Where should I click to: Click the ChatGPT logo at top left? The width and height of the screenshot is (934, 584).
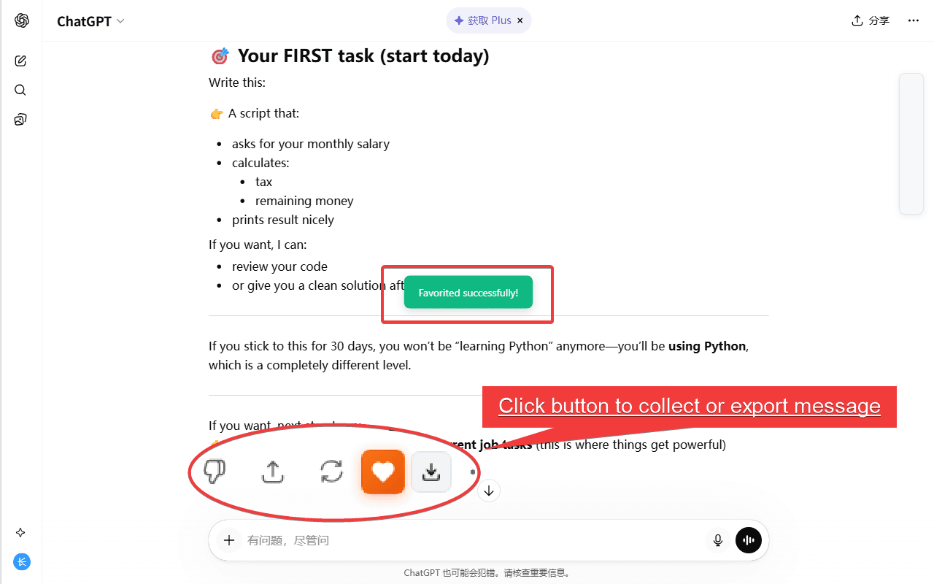pyautogui.click(x=21, y=20)
